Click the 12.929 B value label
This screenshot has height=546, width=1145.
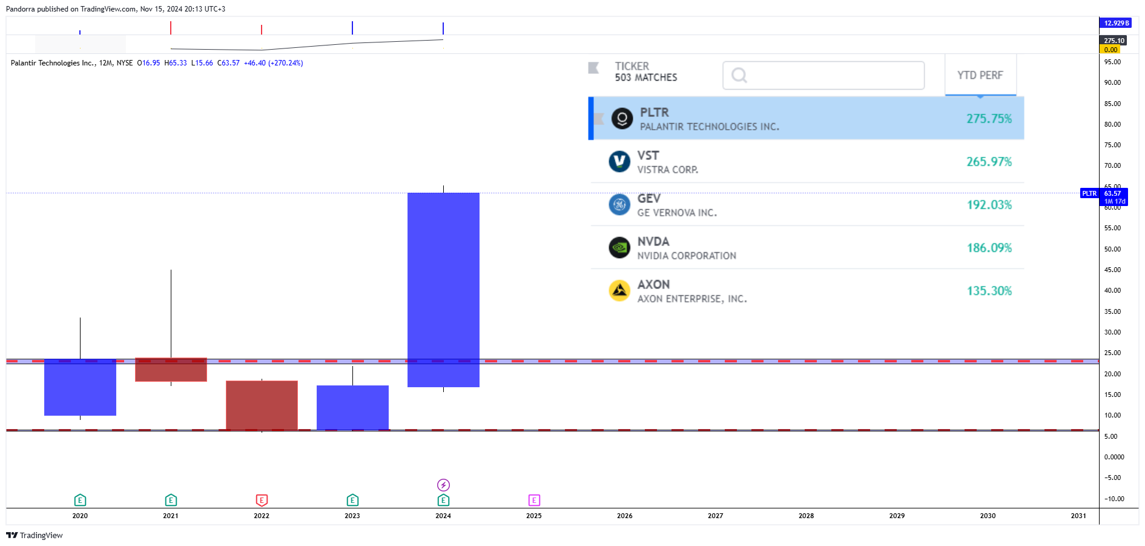click(x=1116, y=23)
